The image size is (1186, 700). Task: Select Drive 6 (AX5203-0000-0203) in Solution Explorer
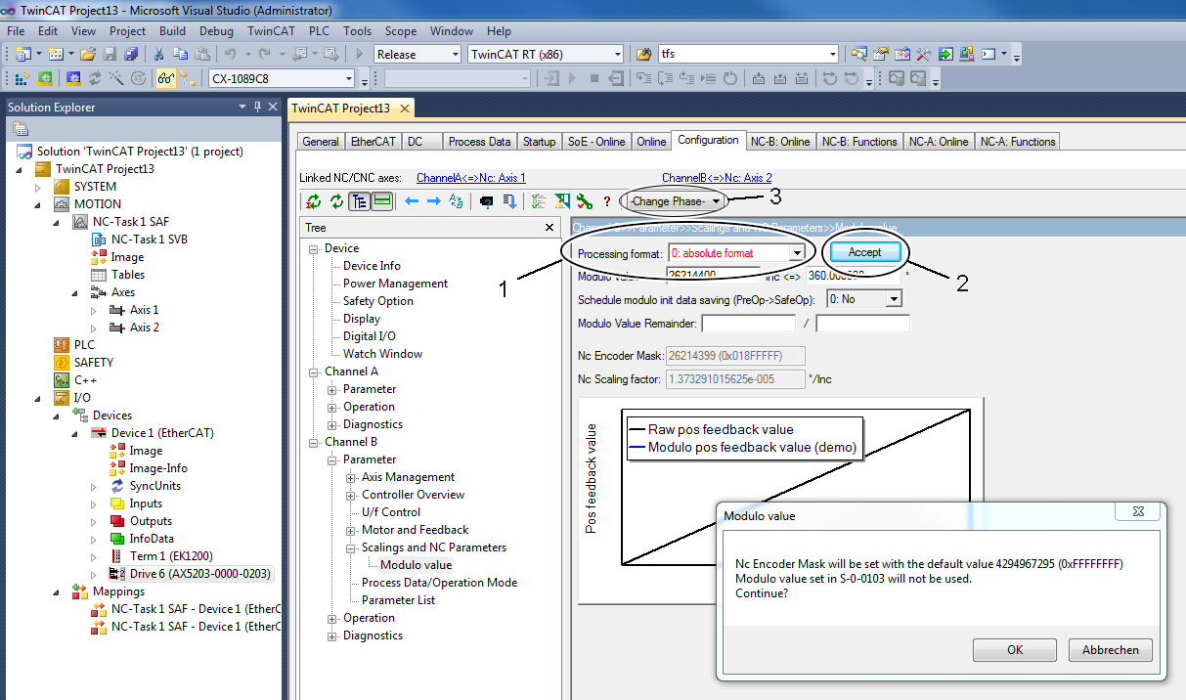200,574
